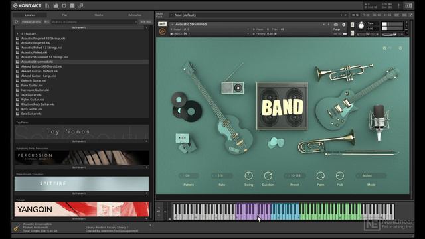Select Acoustic Picked.nki
This screenshot has height=239, width=425.
[x=34, y=52]
